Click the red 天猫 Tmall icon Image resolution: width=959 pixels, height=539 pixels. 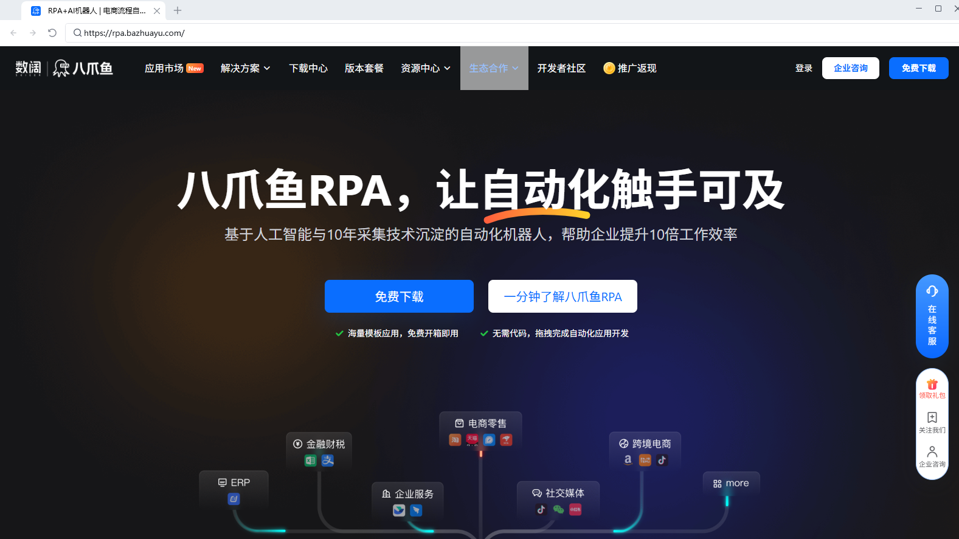pos(472,440)
